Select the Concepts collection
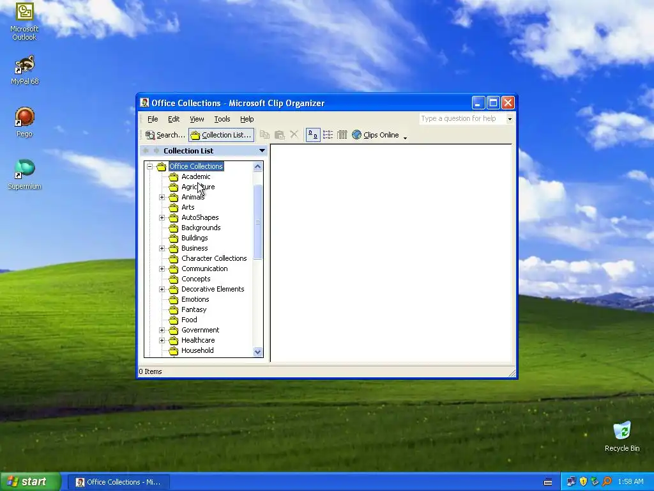The image size is (654, 491). coord(195,279)
